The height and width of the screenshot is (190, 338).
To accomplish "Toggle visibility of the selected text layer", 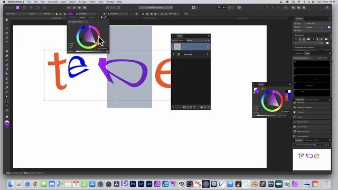I will click(208, 47).
